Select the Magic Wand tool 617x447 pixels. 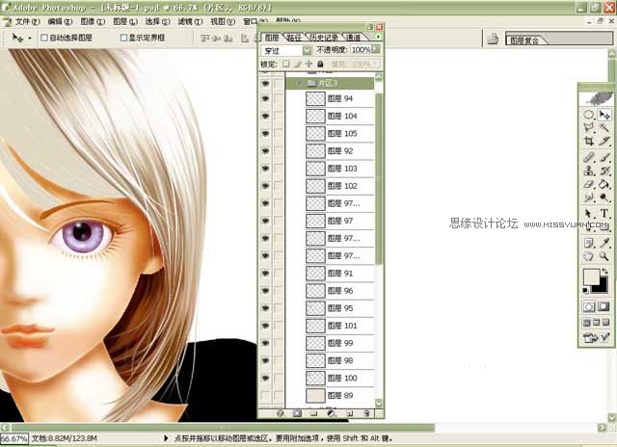604,127
